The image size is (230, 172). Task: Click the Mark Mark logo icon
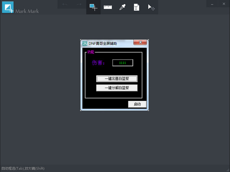coord(8,7)
